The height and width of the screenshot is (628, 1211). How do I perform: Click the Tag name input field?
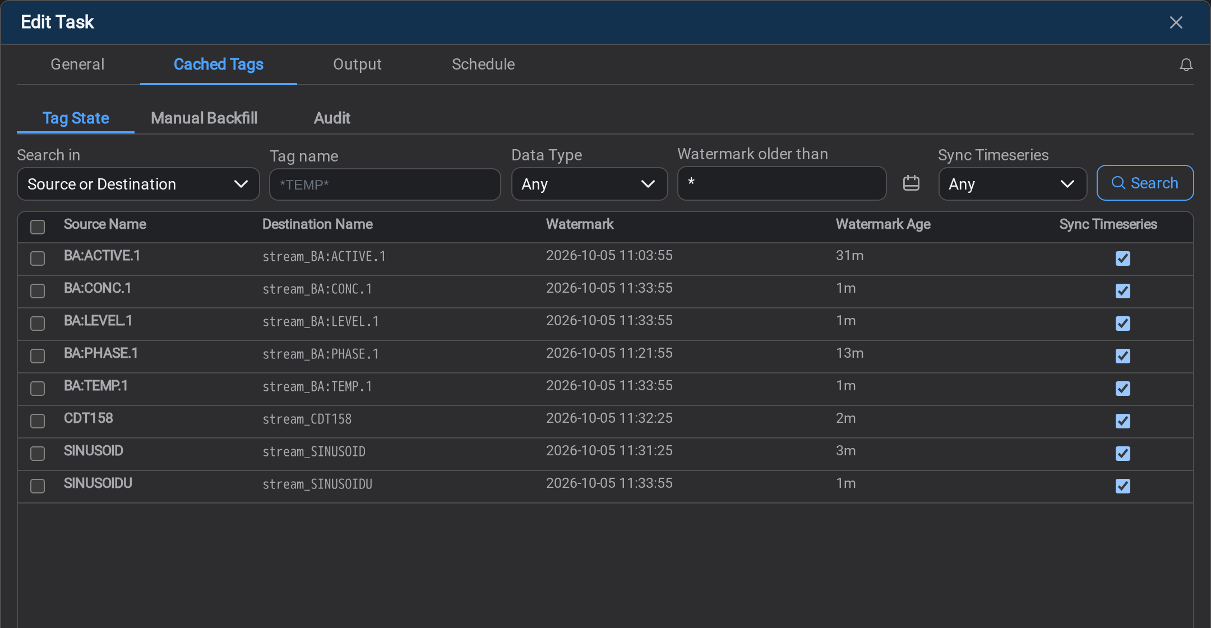click(x=385, y=184)
